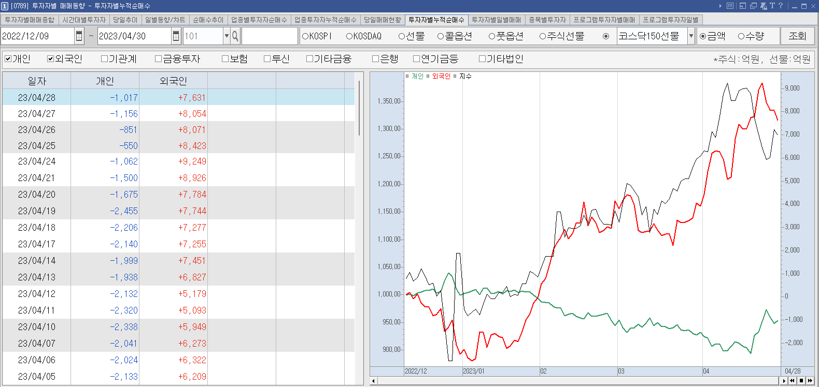Click the table vertical scrollbar thumb
This screenshot has height=387, width=819.
(359, 108)
